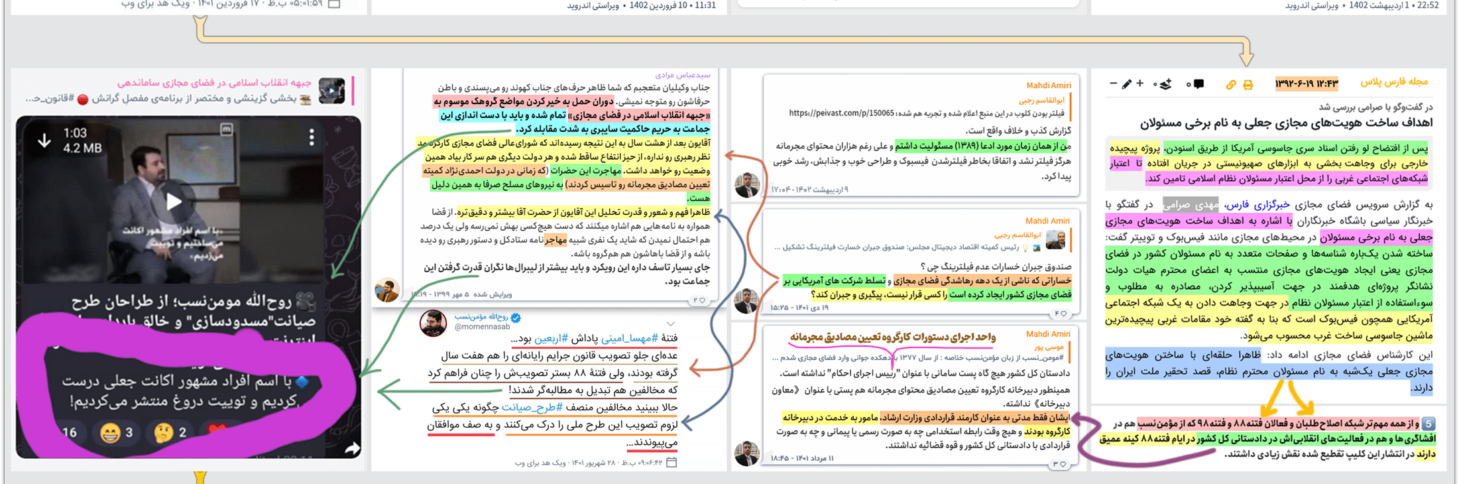1459x484 pixels.
Task: Click the 16 reaction counter on the Telegram post
Action: tap(69, 433)
